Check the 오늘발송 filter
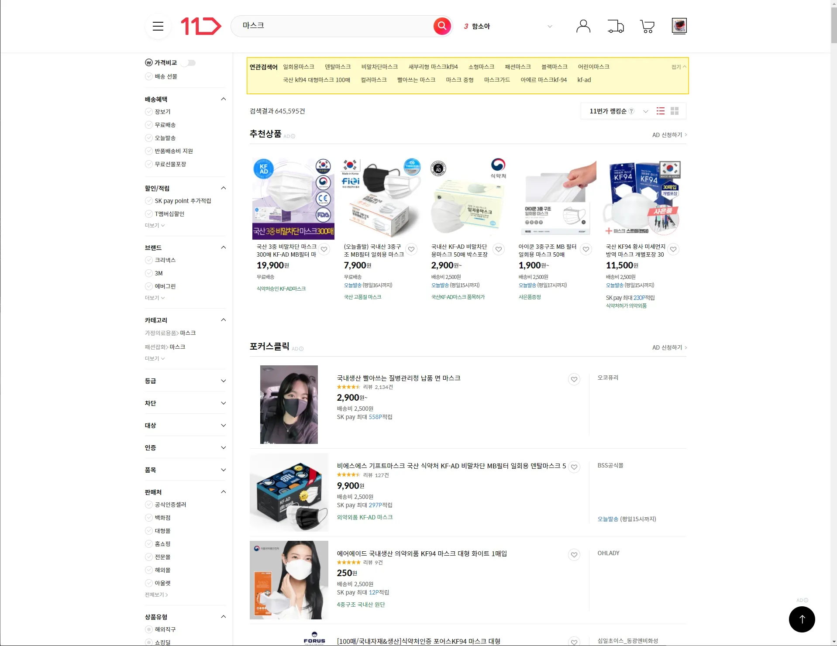This screenshot has width=837, height=646. tap(149, 138)
